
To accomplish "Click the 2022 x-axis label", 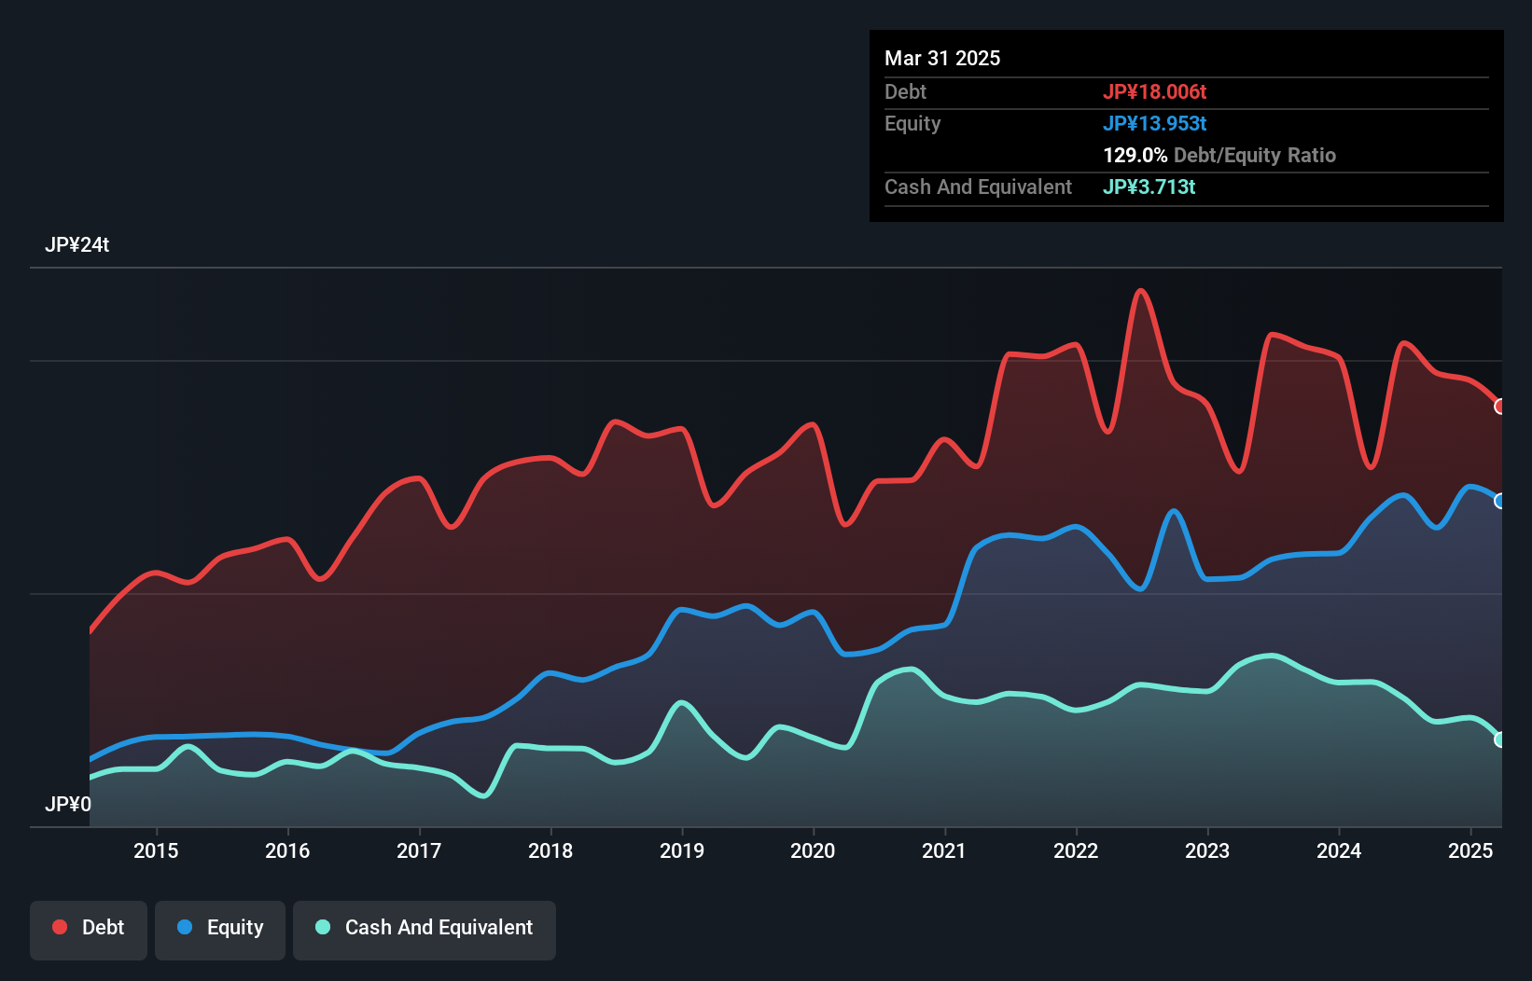I will click(x=1076, y=850).
